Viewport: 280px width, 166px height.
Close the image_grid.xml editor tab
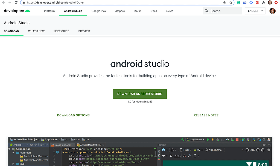pyautogui.click(x=72, y=145)
